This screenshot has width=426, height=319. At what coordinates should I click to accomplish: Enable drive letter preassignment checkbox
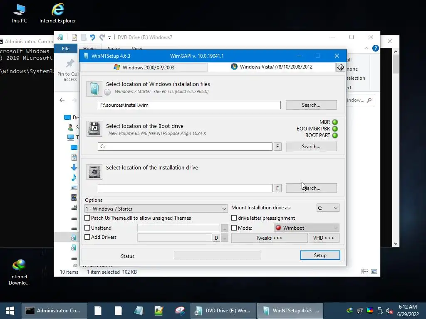pos(234,218)
